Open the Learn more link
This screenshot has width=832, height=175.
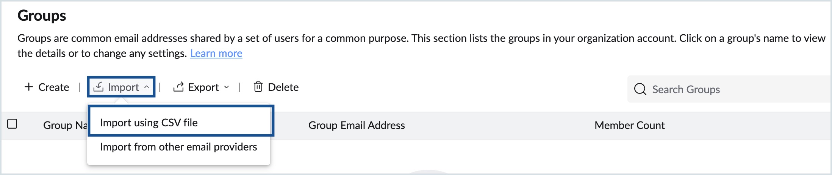216,54
